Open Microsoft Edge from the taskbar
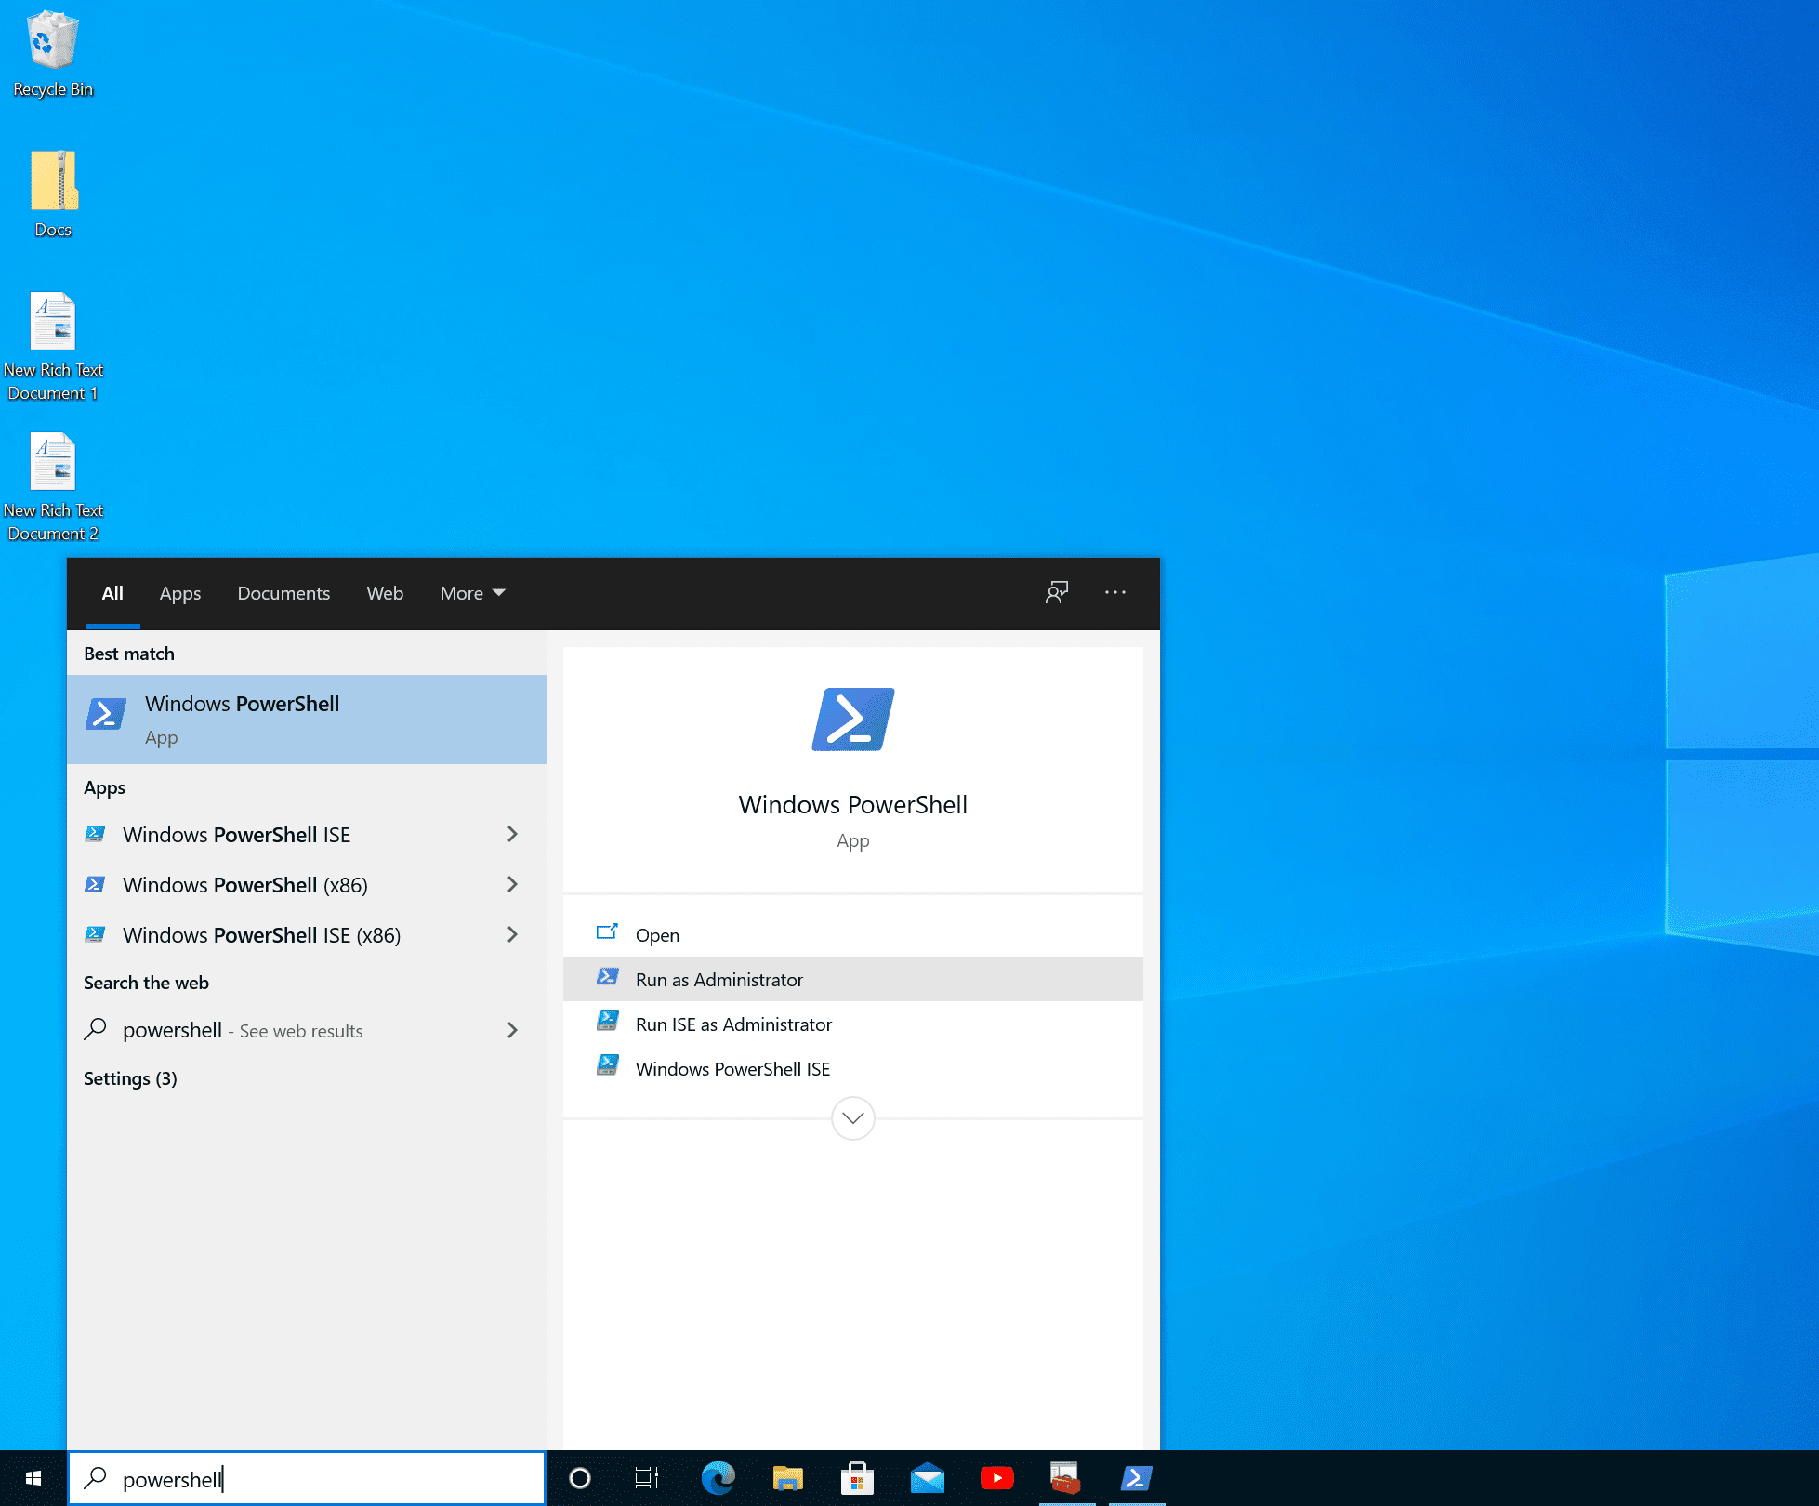 (718, 1478)
